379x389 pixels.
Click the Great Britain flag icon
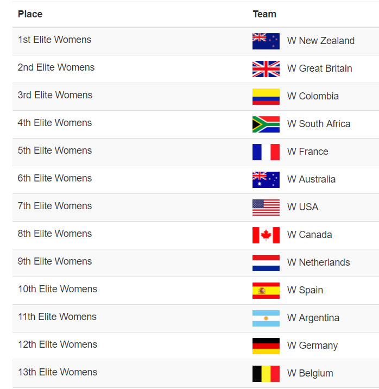266,69
